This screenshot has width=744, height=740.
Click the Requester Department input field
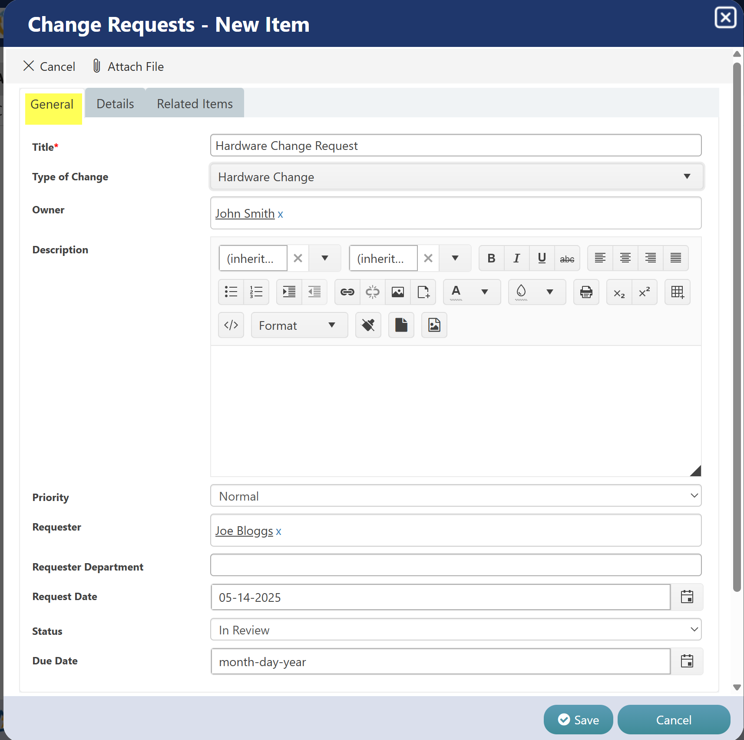pyautogui.click(x=456, y=565)
